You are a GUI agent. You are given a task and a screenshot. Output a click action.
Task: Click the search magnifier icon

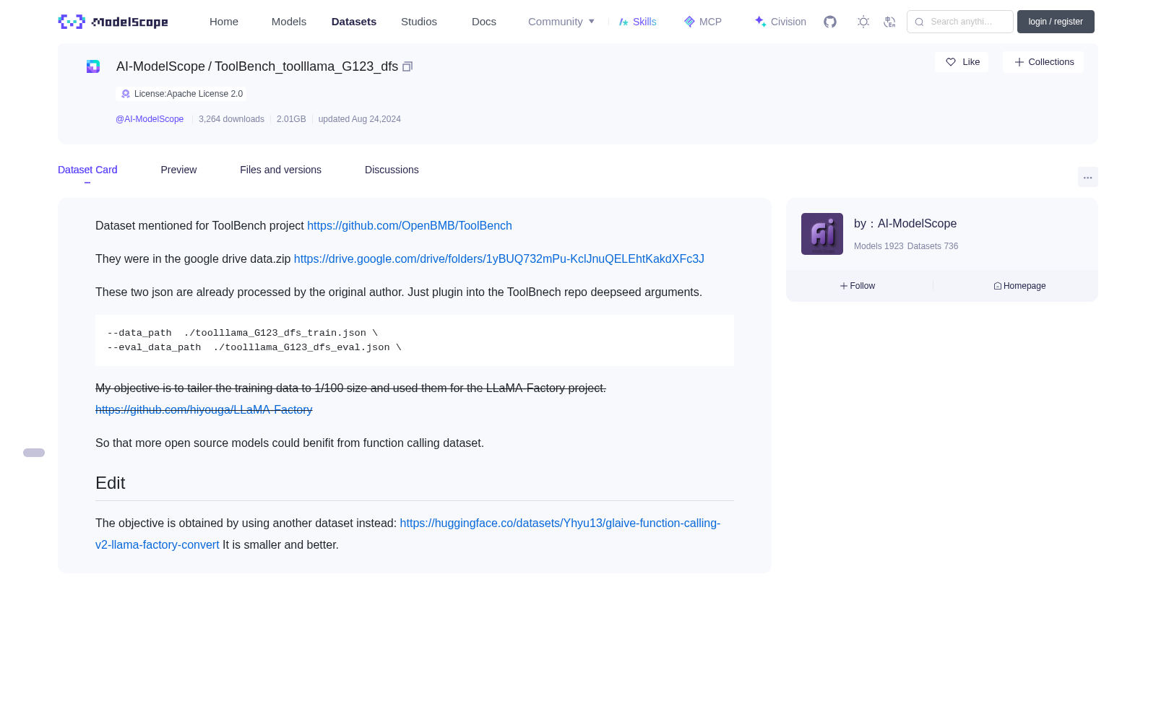pos(919,22)
